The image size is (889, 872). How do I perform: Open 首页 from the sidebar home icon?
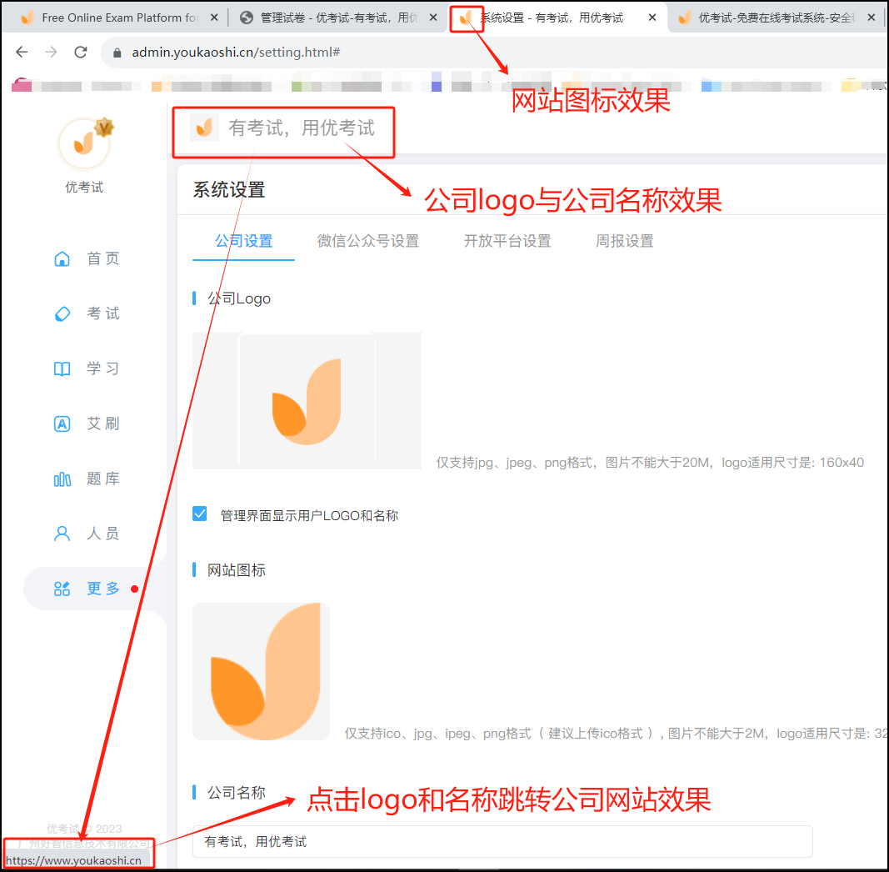[62, 258]
